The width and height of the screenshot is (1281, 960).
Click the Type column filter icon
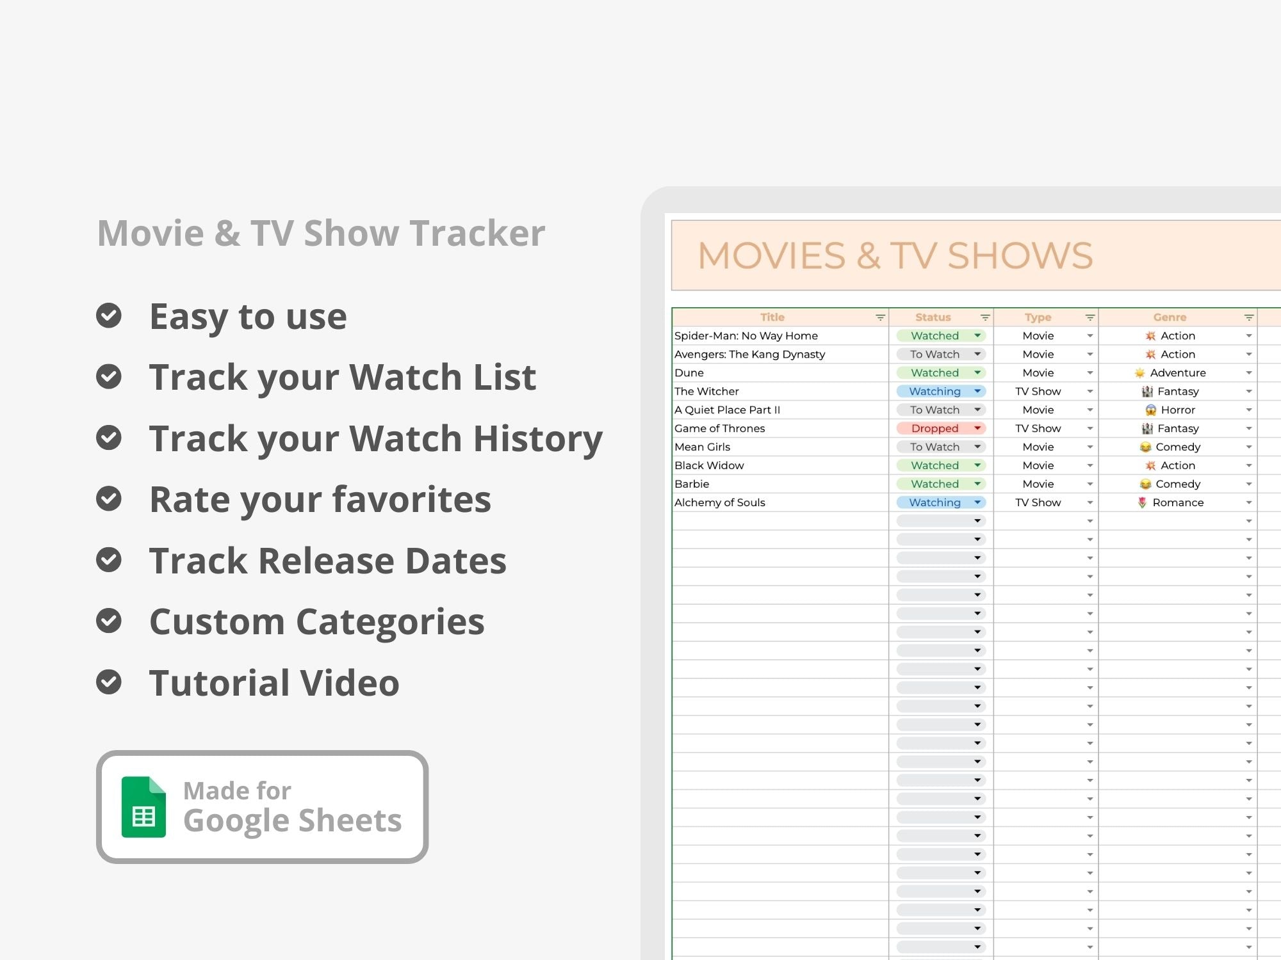(x=1090, y=317)
